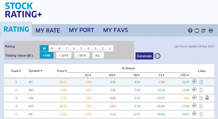Screen dimensions: 218x119
Task: Click the Last Score Update date text
Action: tap(194, 47)
